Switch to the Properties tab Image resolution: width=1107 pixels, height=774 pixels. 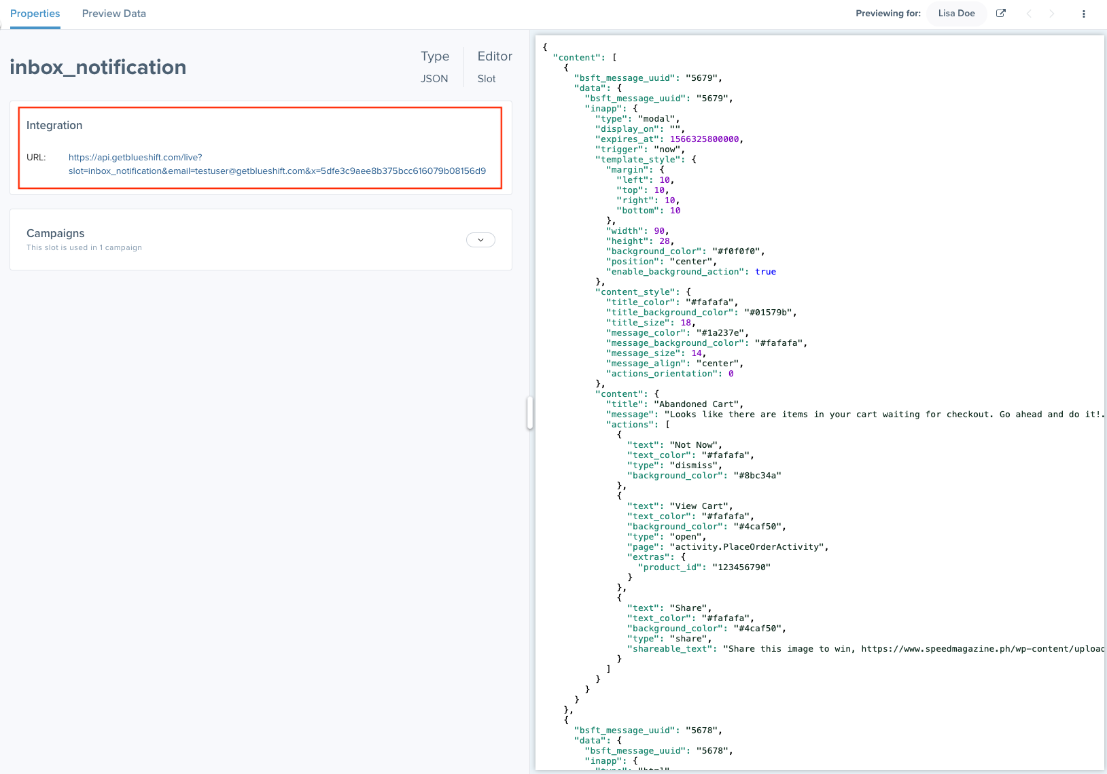click(x=35, y=14)
